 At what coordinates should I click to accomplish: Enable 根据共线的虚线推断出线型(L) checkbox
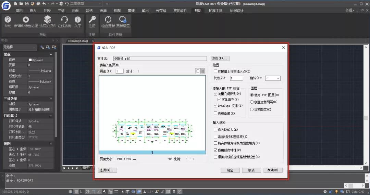[215, 157]
